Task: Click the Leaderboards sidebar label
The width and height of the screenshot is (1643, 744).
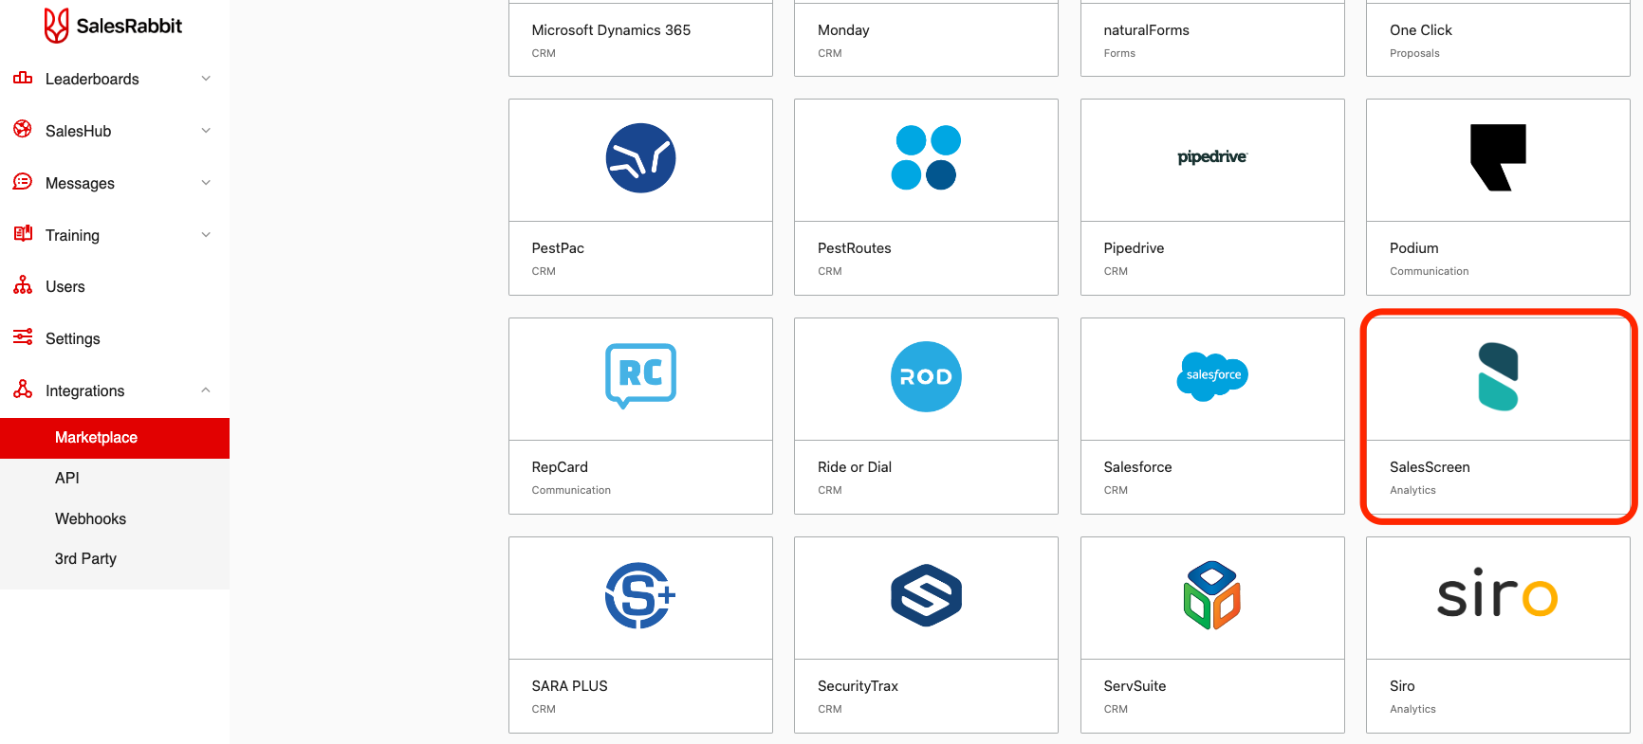Action: [x=92, y=80]
